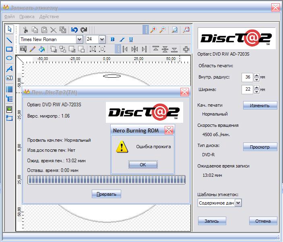Open the Действие menu
The image size is (283, 242).
click(49, 17)
